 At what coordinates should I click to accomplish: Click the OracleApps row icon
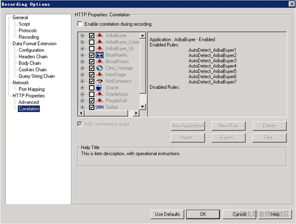(x=100, y=94)
